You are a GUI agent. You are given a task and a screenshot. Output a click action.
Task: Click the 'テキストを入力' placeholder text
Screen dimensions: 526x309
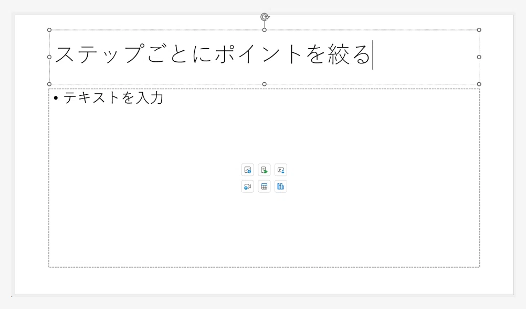113,98
